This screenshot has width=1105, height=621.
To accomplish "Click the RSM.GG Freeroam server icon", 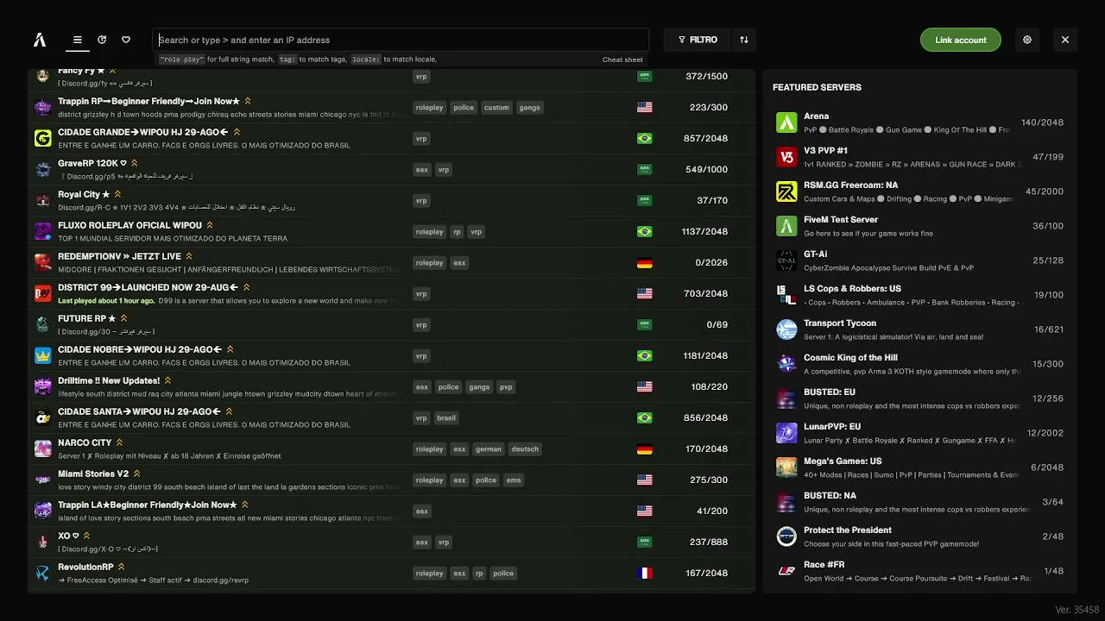I will click(x=786, y=191).
